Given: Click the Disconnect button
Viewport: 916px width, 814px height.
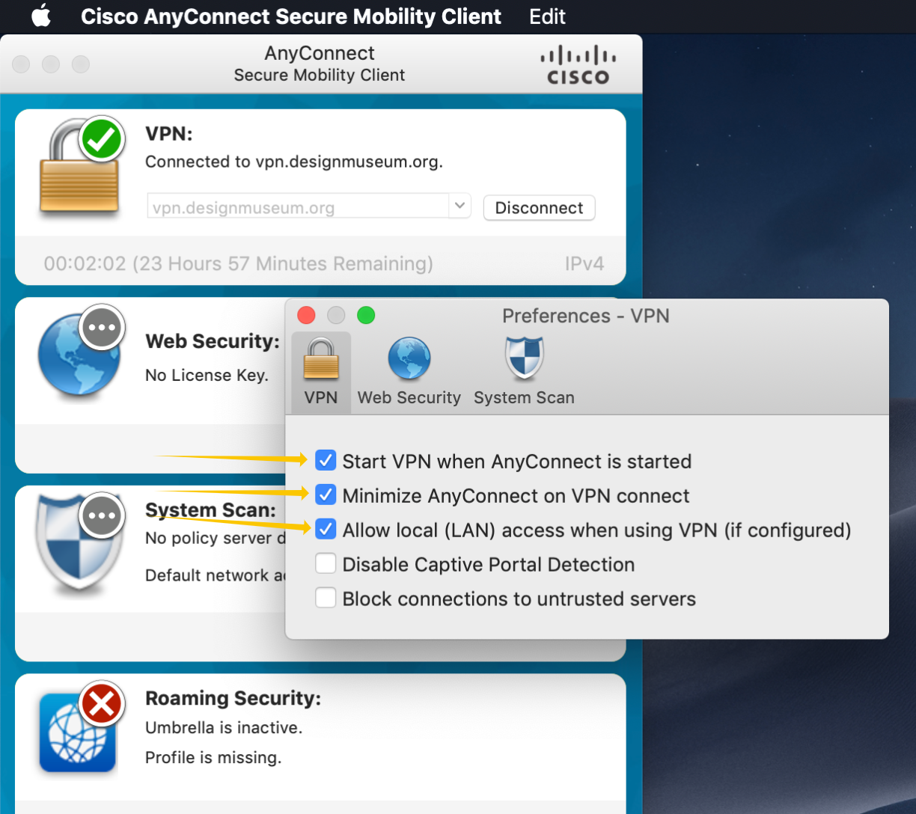Looking at the screenshot, I should 540,207.
